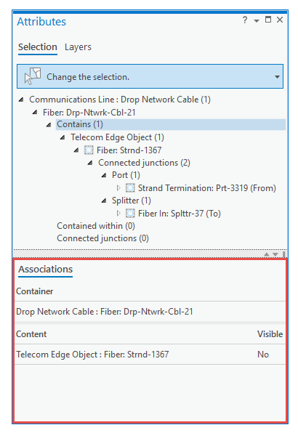Click the selection tool icon
Image resolution: width=298 pixels, height=433 pixels.
coord(33,76)
